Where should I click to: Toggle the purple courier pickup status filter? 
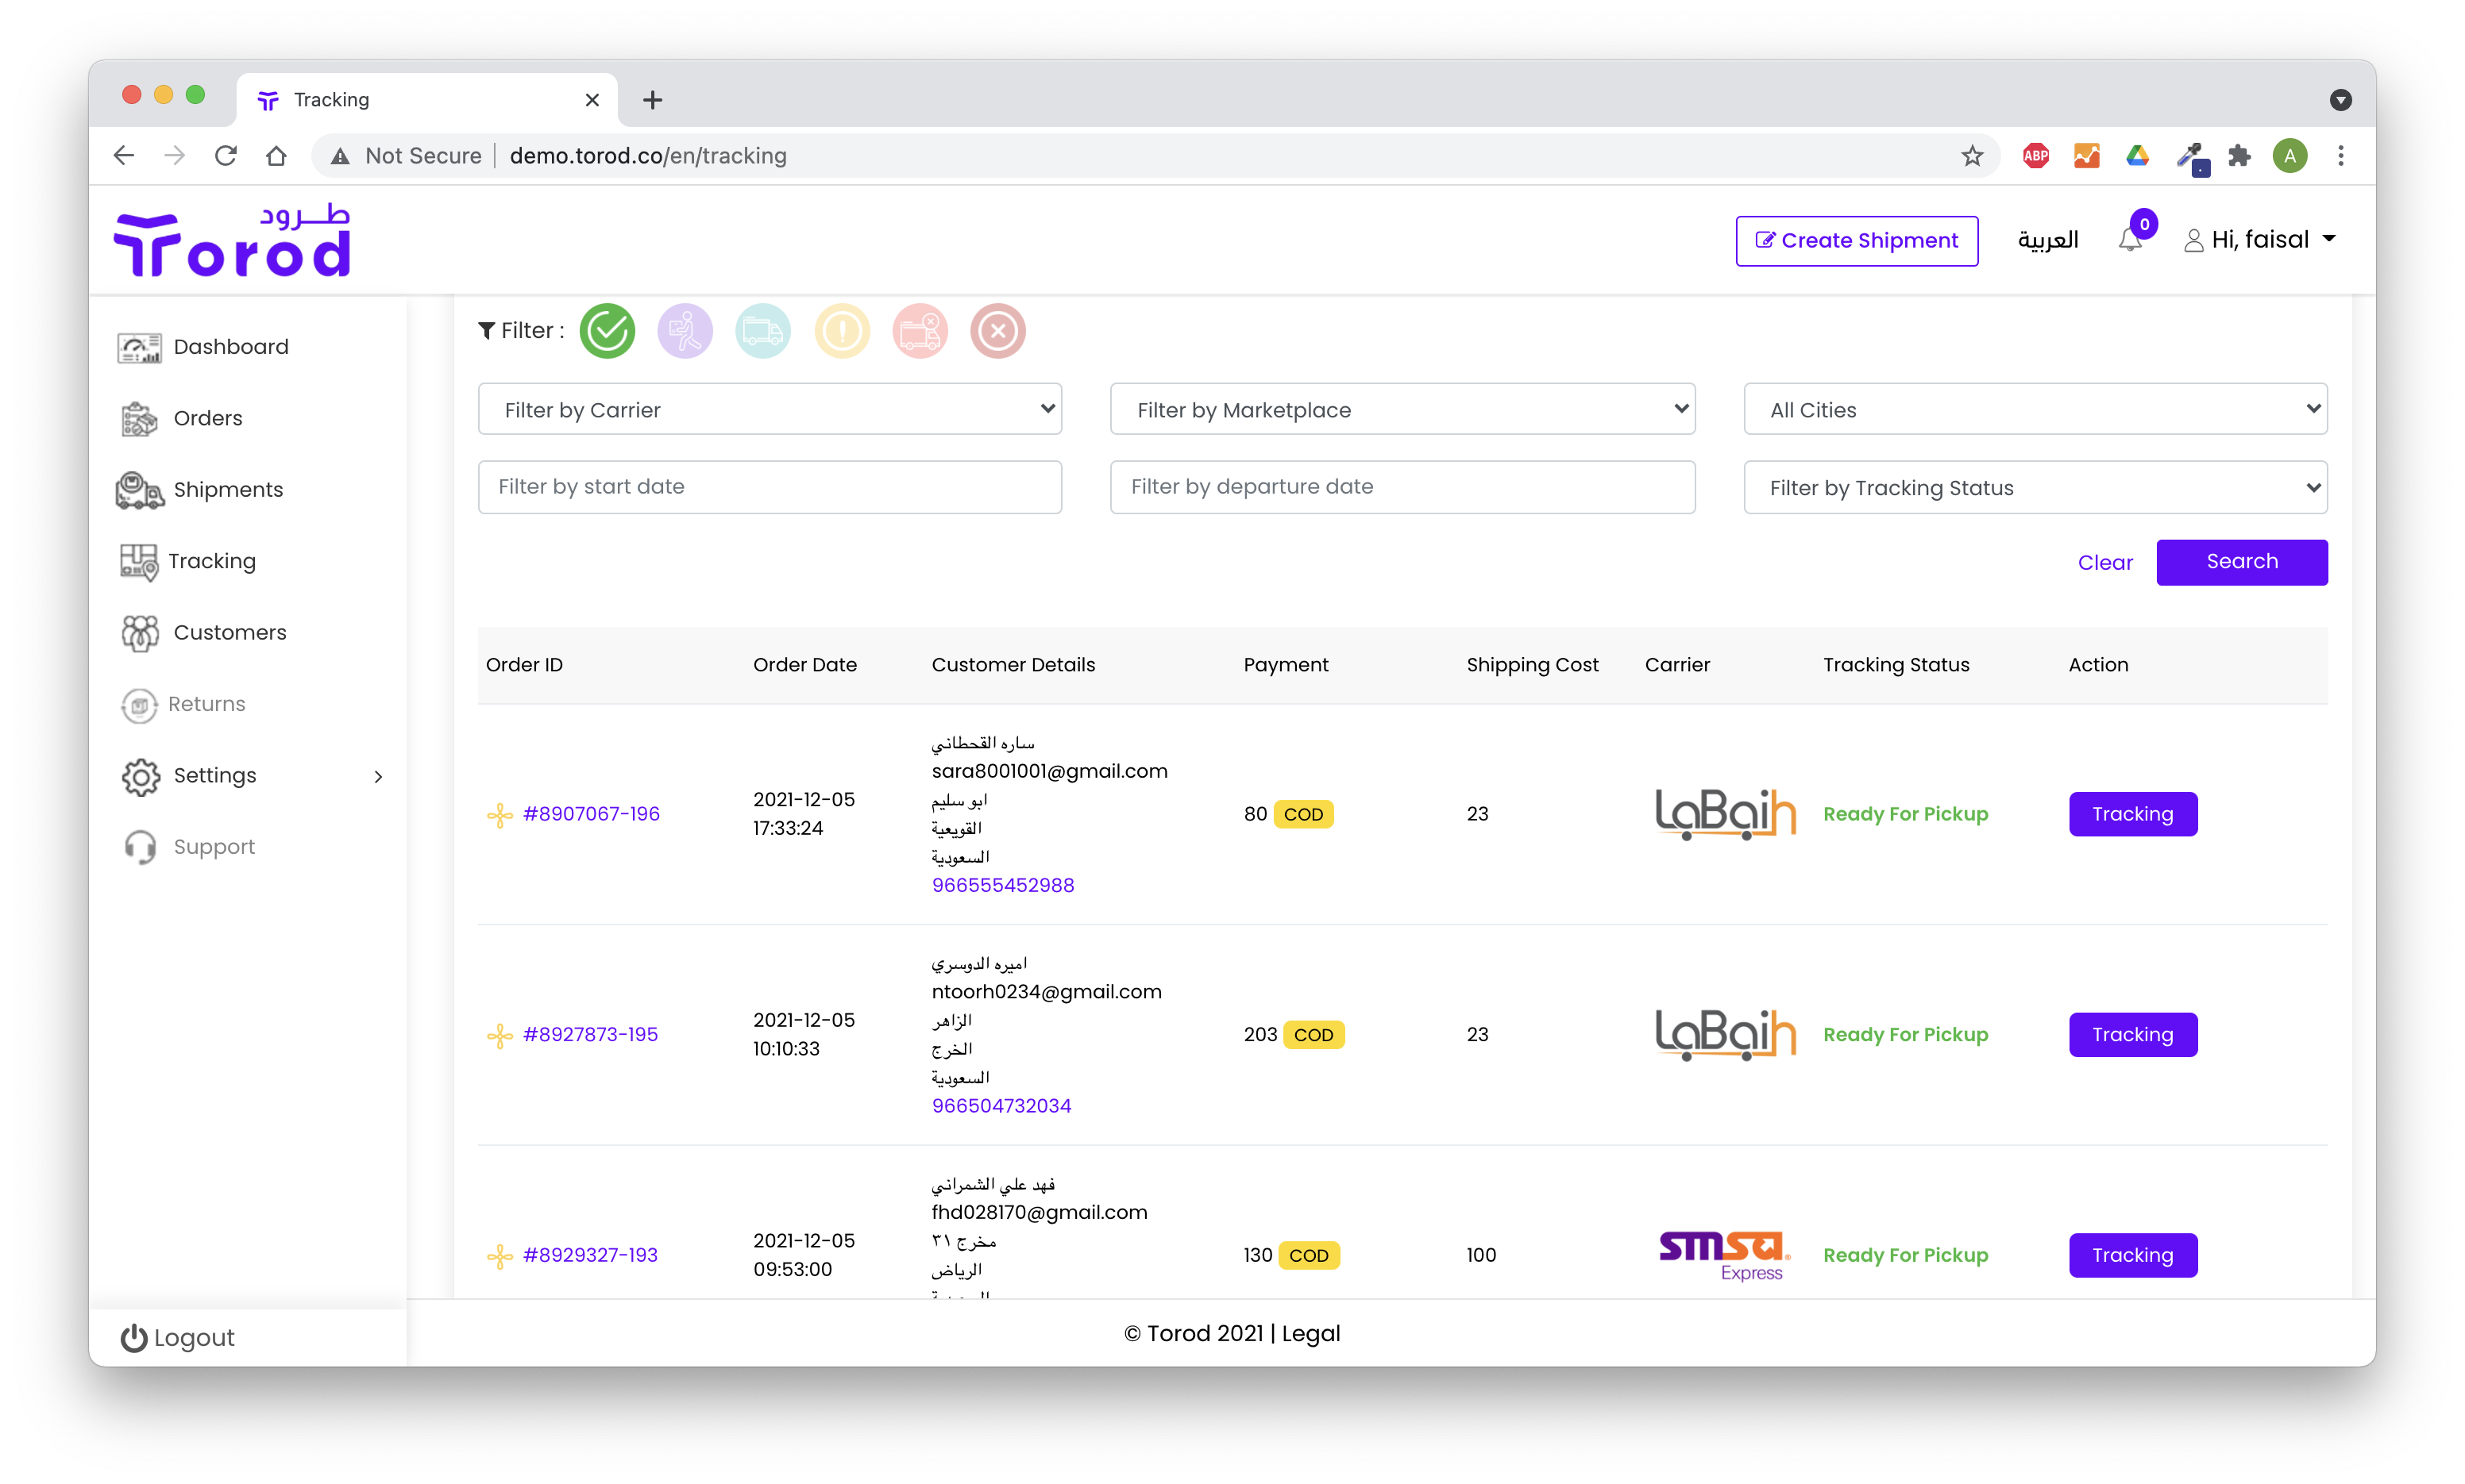pos(685,331)
